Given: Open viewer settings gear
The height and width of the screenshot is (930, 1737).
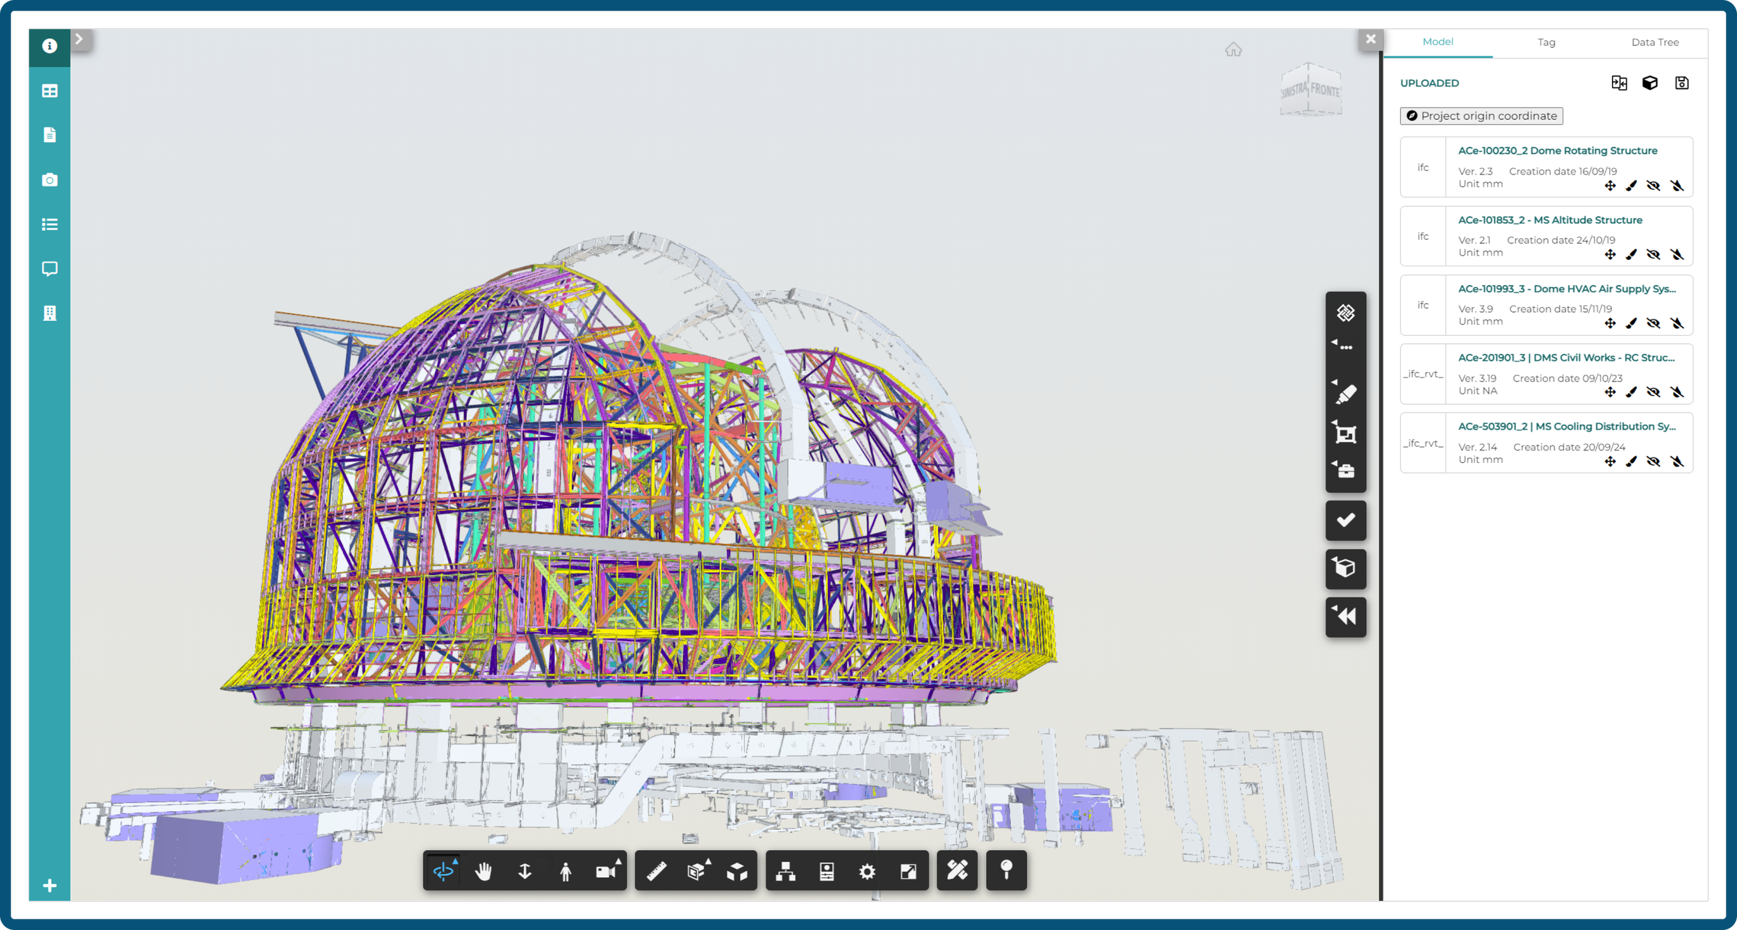Looking at the screenshot, I should pyautogui.click(x=867, y=871).
